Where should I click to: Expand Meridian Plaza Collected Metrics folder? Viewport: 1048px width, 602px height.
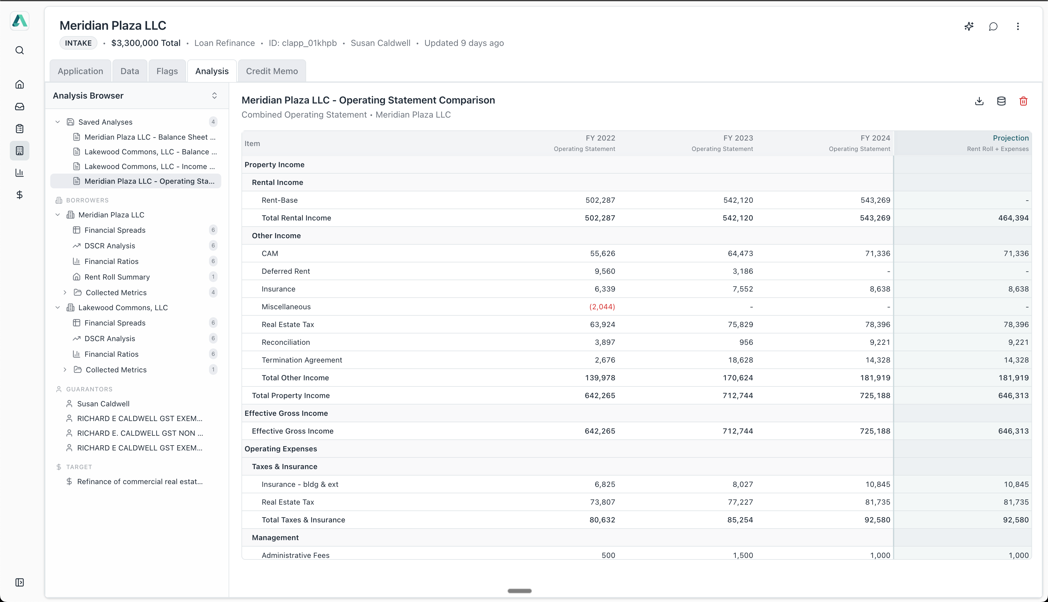(x=65, y=293)
